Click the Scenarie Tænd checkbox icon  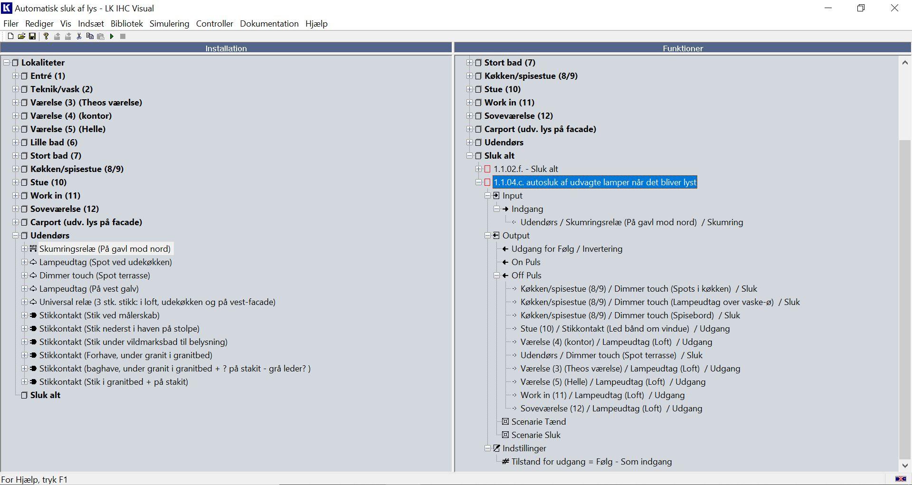(505, 421)
